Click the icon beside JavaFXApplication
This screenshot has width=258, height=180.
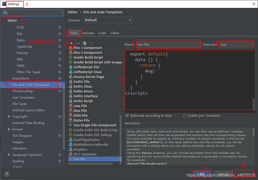[70, 140]
